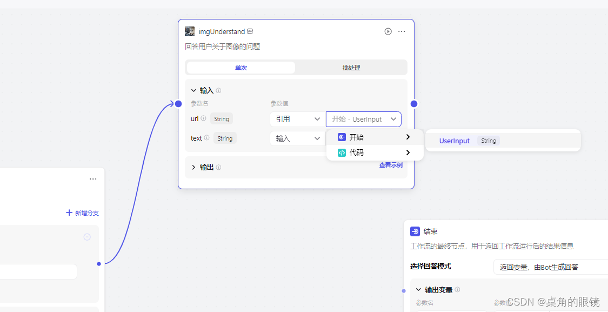Expand the 输出 section
The height and width of the screenshot is (312, 608).
(x=194, y=167)
